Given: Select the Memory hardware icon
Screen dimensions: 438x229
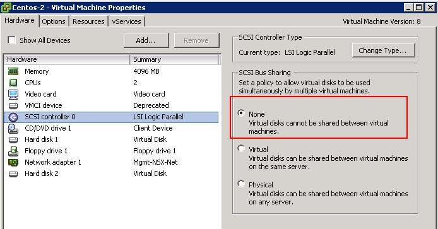Looking at the screenshot, I should click(x=13, y=71).
